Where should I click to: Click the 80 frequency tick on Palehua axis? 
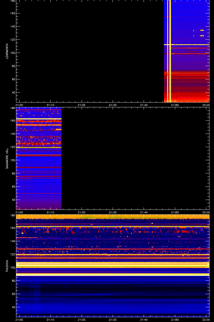click(14, 281)
